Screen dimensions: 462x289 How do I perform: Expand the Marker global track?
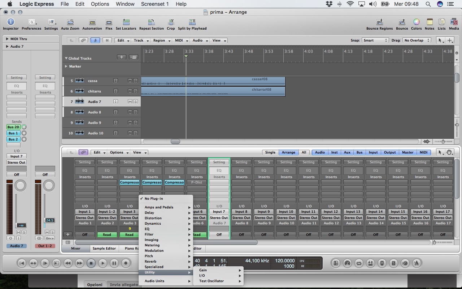coord(66,66)
